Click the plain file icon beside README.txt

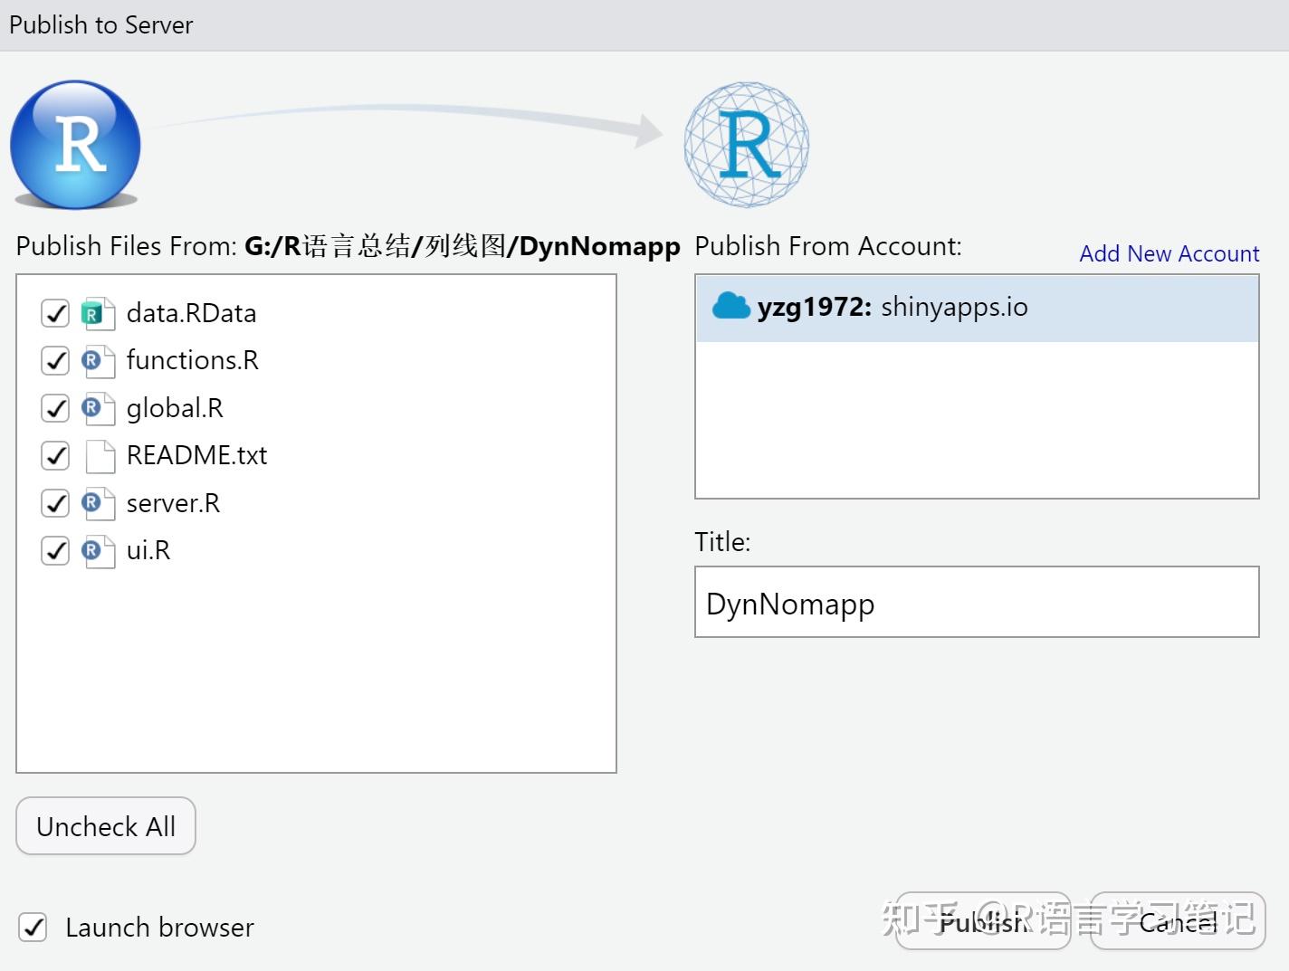pos(99,455)
